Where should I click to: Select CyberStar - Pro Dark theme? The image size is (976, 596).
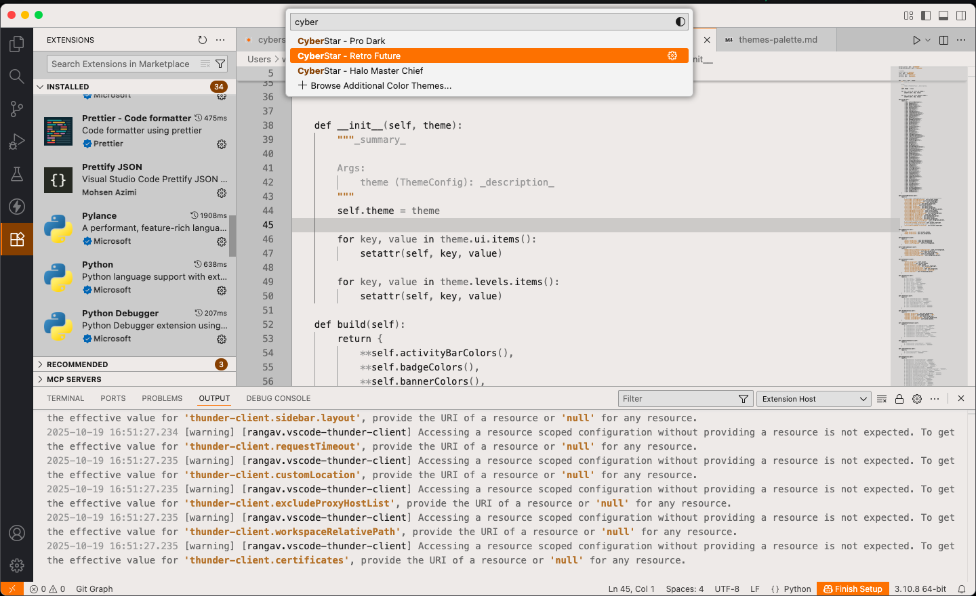[489, 41]
